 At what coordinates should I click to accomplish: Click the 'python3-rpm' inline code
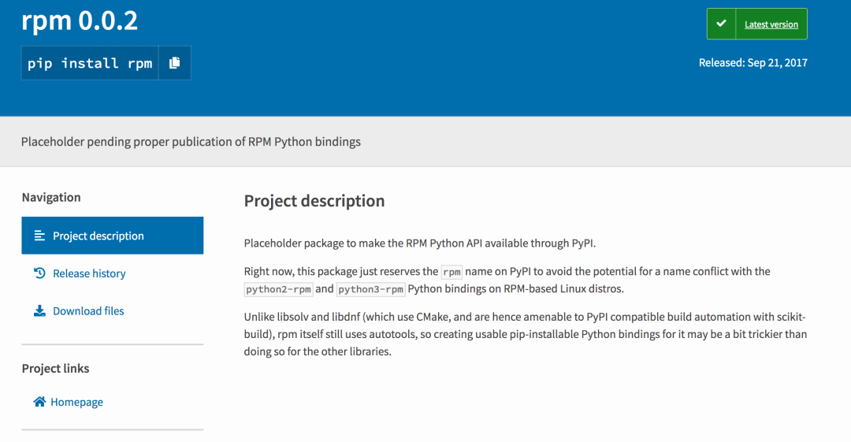click(370, 289)
